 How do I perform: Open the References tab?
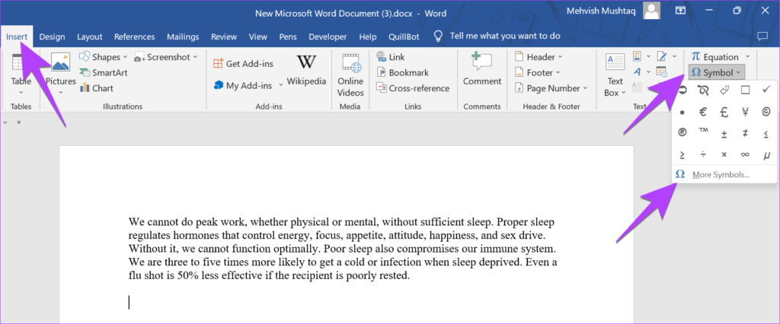coord(134,37)
